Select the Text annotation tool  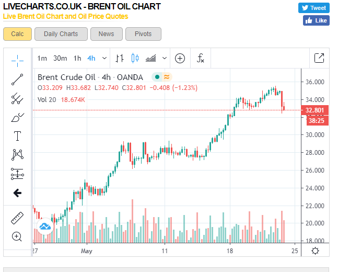[x=17, y=136]
